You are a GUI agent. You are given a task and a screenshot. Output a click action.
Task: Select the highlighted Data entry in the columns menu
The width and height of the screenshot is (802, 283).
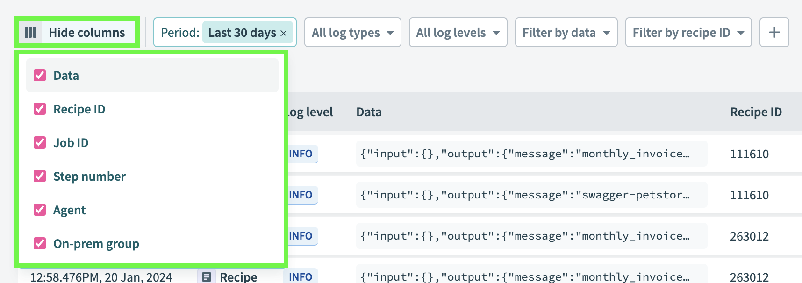66,75
